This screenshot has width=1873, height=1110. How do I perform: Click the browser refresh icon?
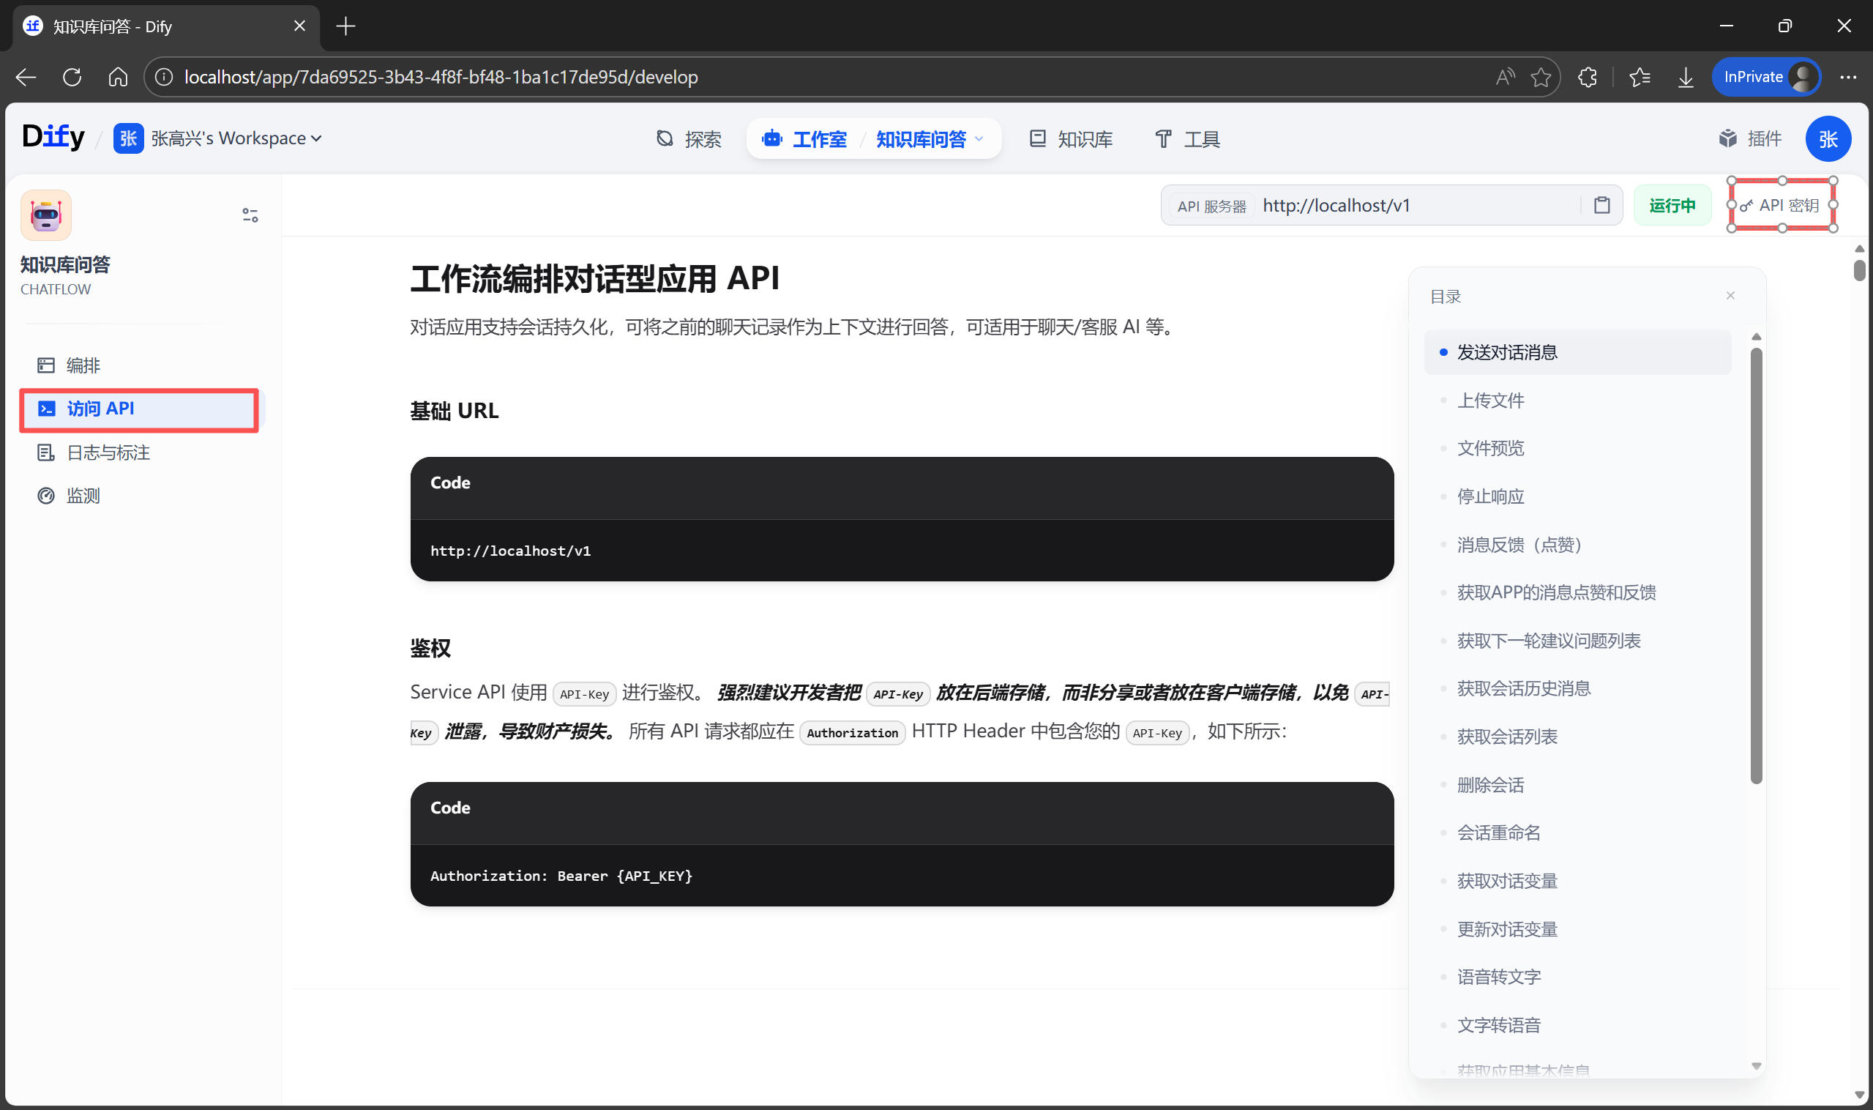click(x=72, y=77)
